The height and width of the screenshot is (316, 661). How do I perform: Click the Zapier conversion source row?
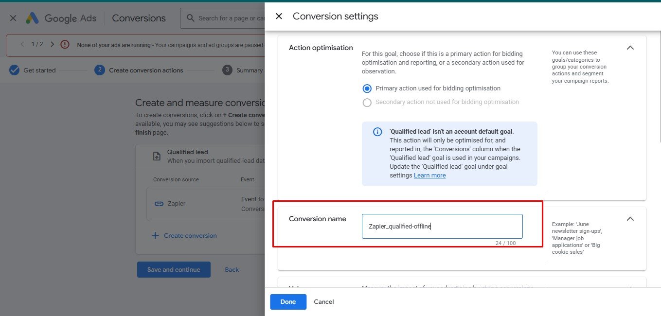click(206, 204)
